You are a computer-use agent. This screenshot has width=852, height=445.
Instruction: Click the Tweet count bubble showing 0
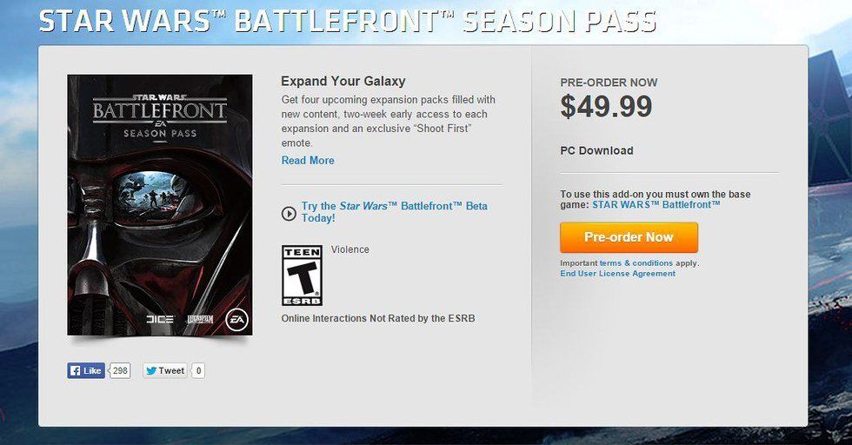point(198,370)
